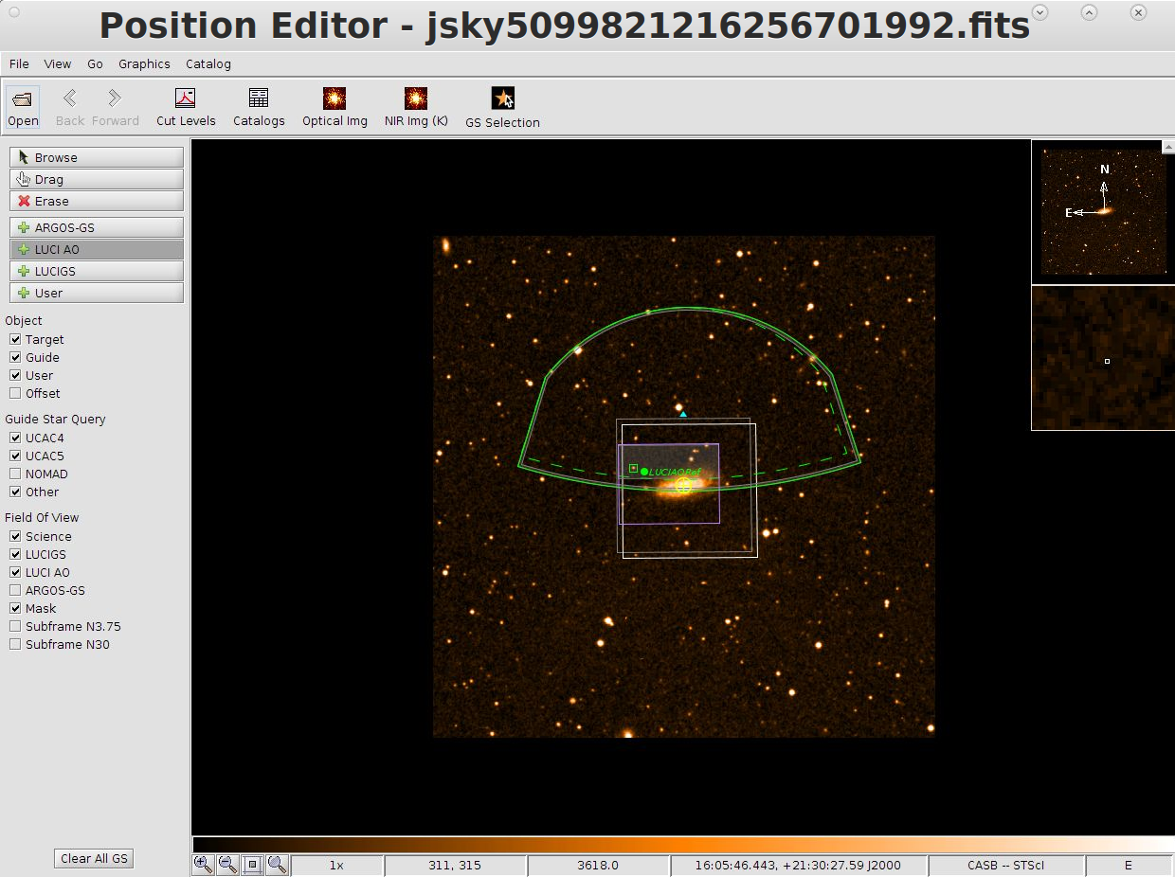The width and height of the screenshot is (1175, 877).
Task: Click the 1x zoom factor field
Action: 336,865
